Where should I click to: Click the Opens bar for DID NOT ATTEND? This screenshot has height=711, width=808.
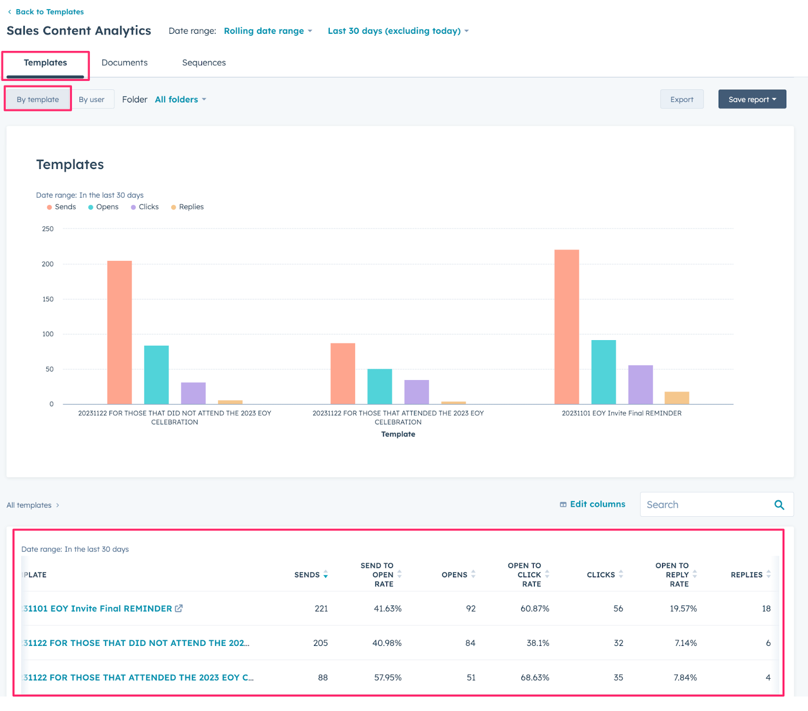pos(157,375)
